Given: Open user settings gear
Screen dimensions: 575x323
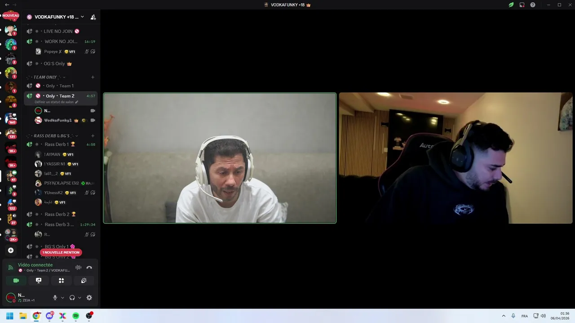Looking at the screenshot, I should (x=89, y=297).
